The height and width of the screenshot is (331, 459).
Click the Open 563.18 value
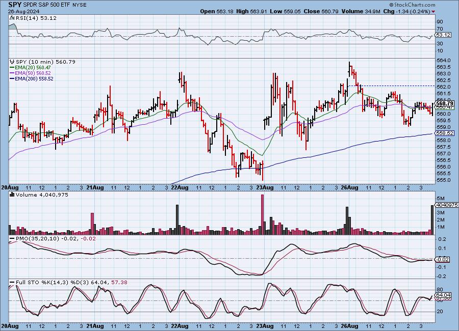(x=217, y=11)
